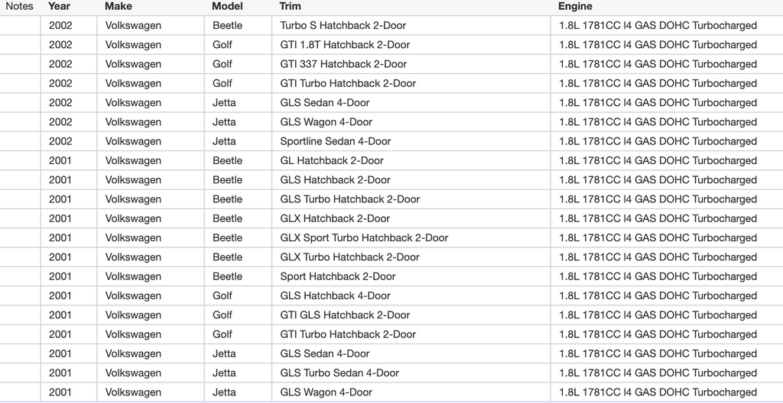Select the GLS Hatchback 4-Door trim cell
The height and width of the screenshot is (403, 783).
pos(335,295)
